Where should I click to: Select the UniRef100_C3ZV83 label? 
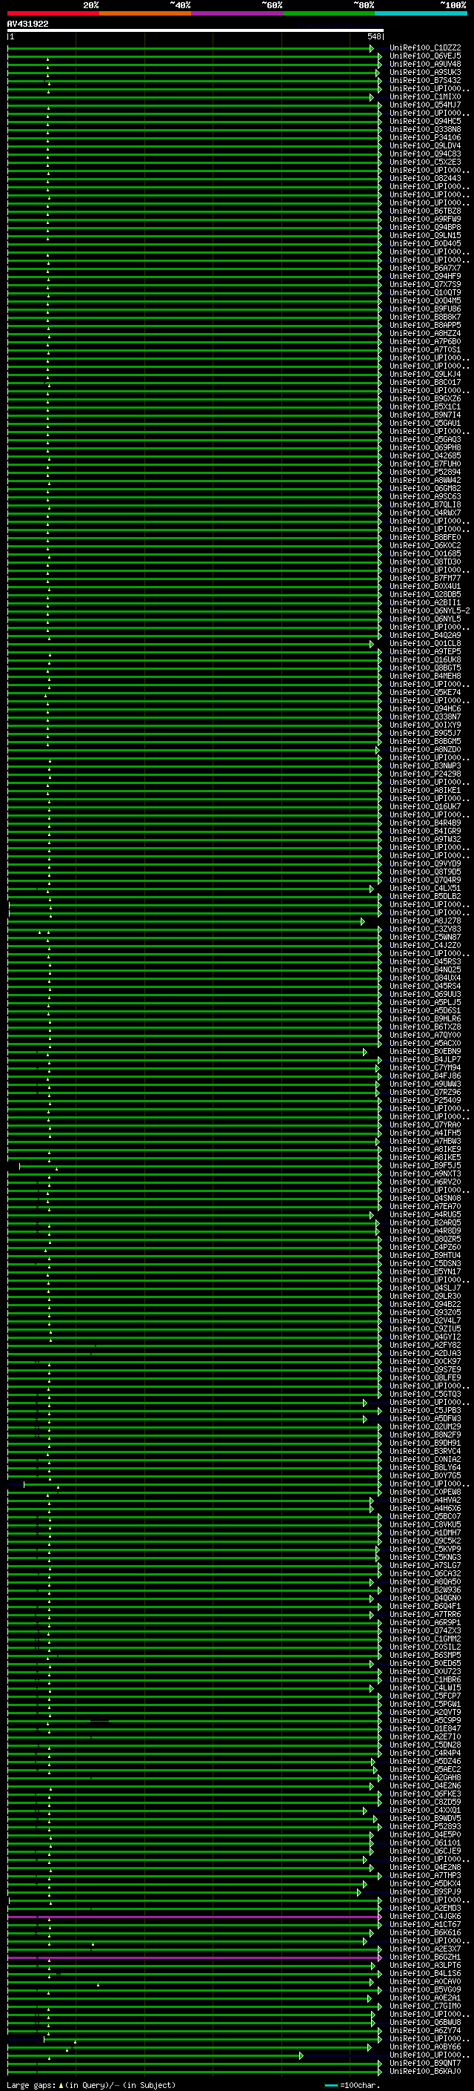(425, 929)
